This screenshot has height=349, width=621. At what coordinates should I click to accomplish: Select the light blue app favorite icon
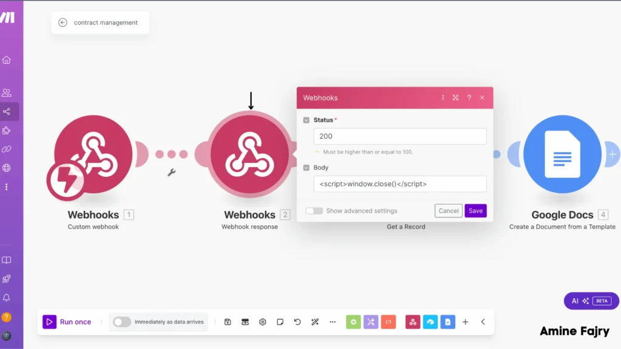click(x=430, y=322)
